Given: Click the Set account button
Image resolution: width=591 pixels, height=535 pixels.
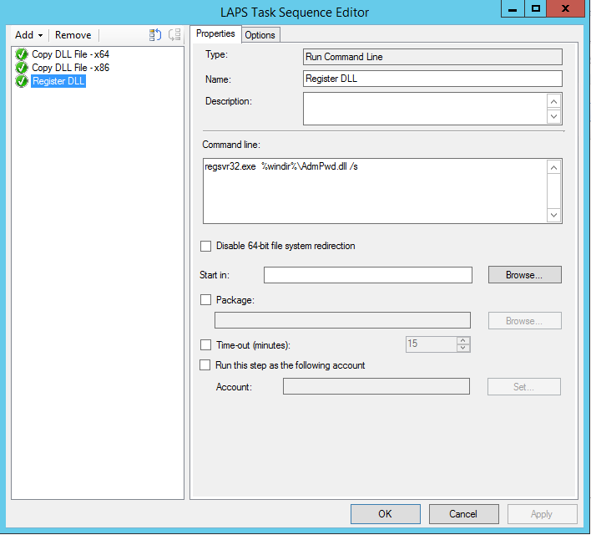Looking at the screenshot, I should (x=524, y=386).
